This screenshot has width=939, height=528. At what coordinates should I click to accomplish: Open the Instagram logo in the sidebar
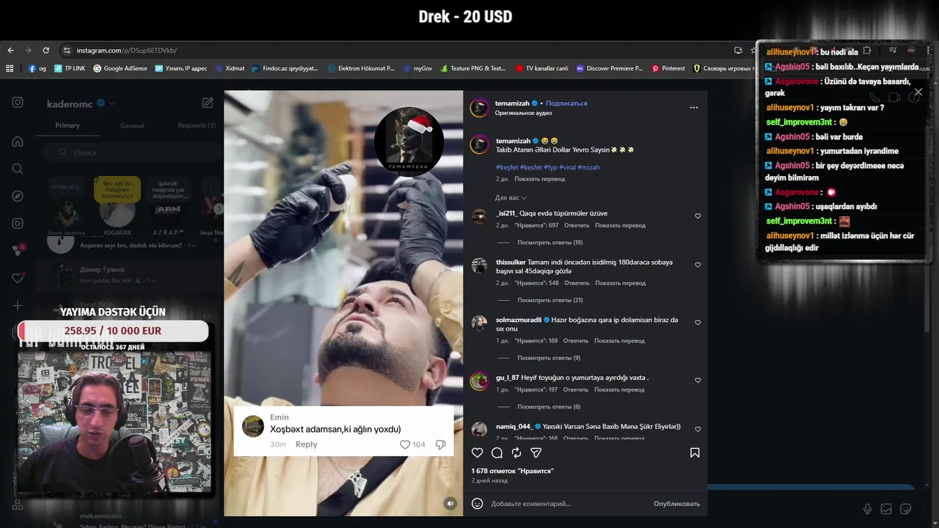[18, 103]
